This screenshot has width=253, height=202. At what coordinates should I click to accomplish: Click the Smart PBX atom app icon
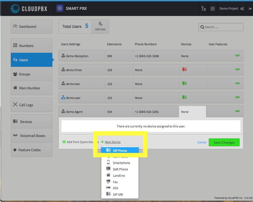click(x=60, y=8)
